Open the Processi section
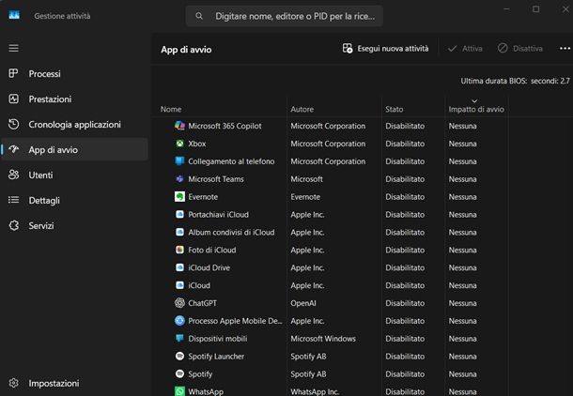 click(x=44, y=74)
